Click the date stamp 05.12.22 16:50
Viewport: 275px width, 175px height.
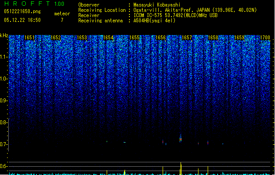(x=22, y=20)
